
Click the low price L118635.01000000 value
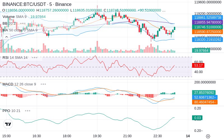point(86,10)
